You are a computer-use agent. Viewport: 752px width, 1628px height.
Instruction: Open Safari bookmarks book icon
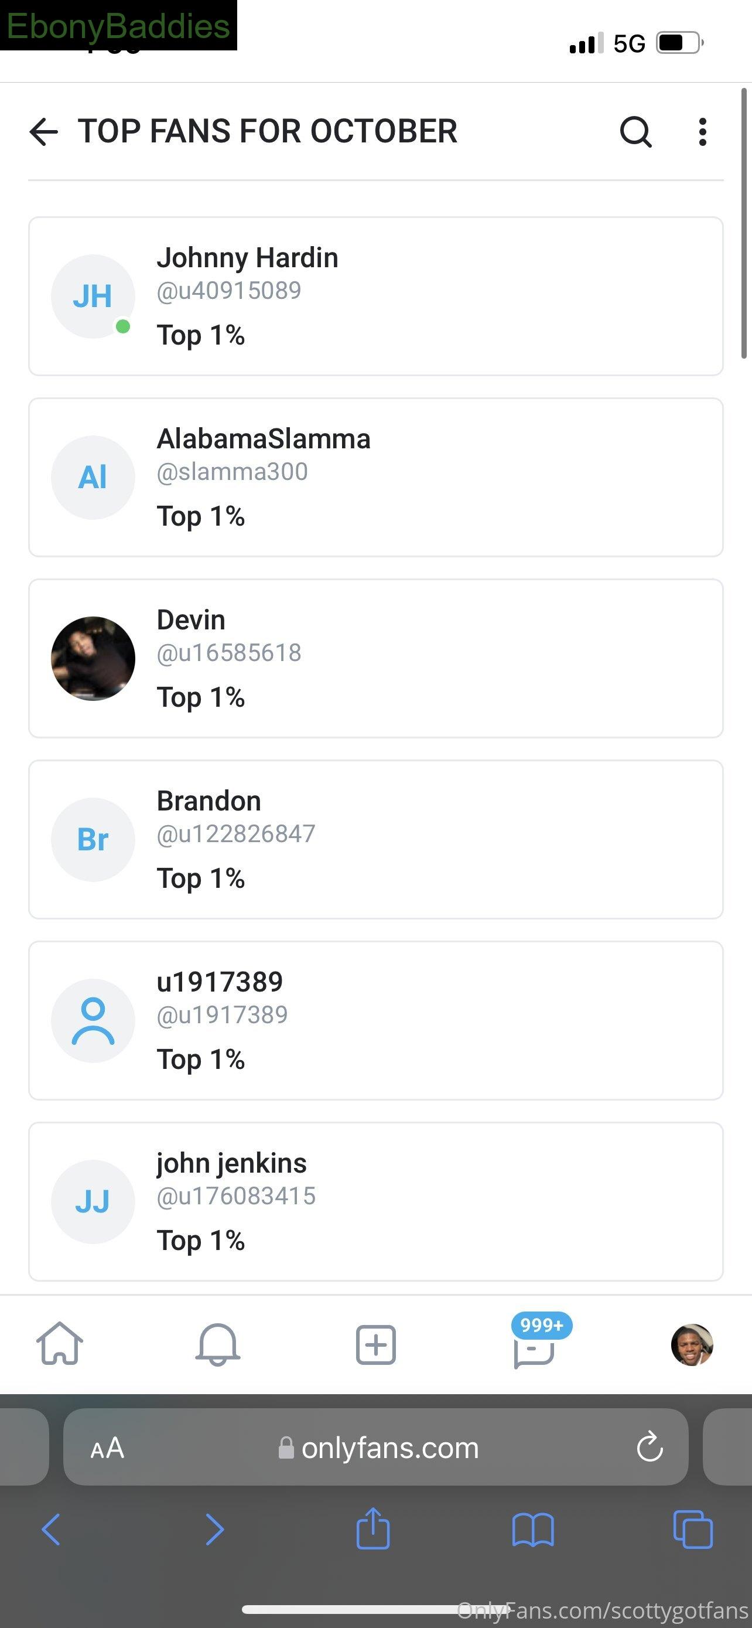533,1530
